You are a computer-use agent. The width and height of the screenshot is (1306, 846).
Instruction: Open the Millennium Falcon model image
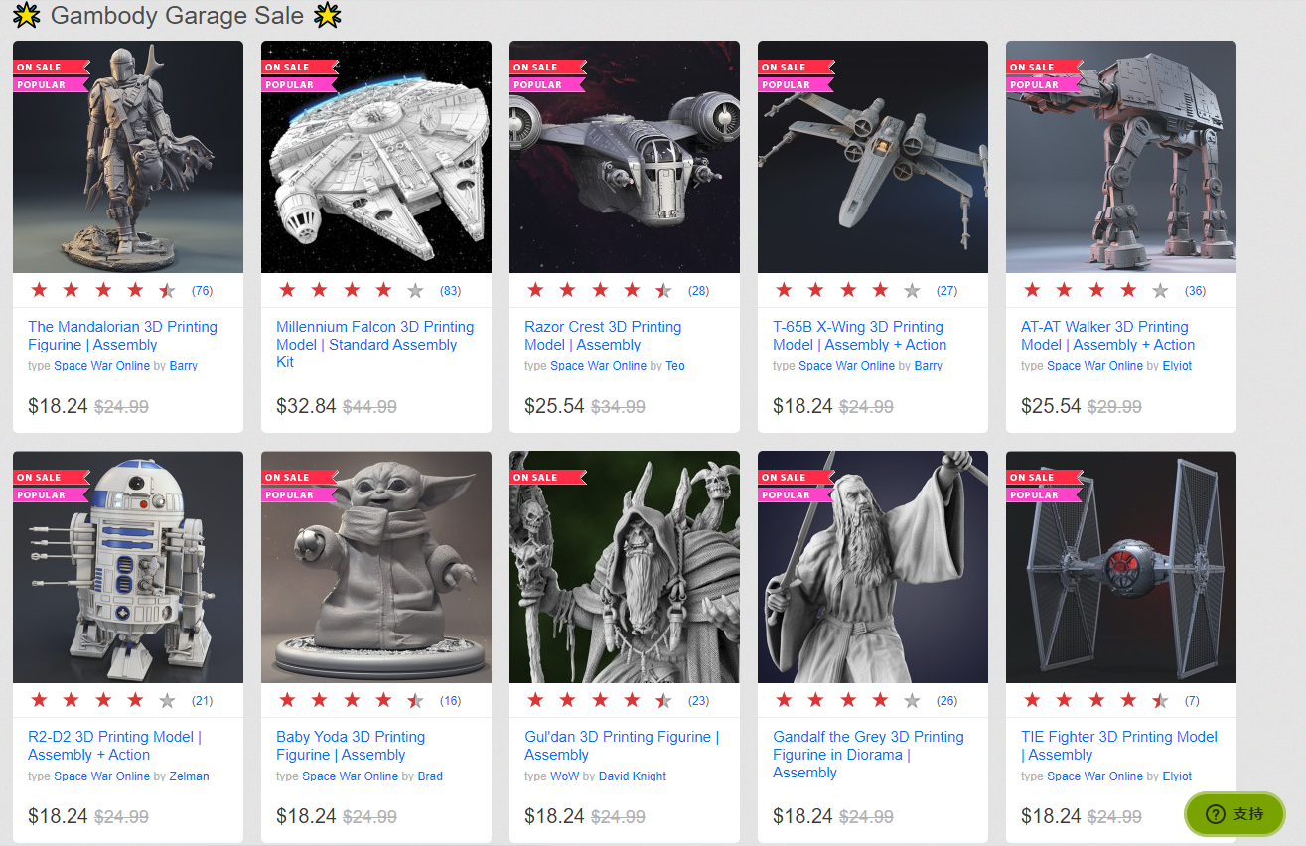pos(376,157)
